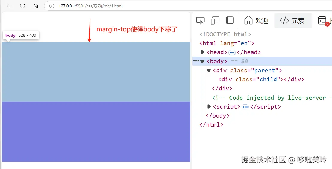Show collapsed head contents via ellipsis

[x=232, y=52]
